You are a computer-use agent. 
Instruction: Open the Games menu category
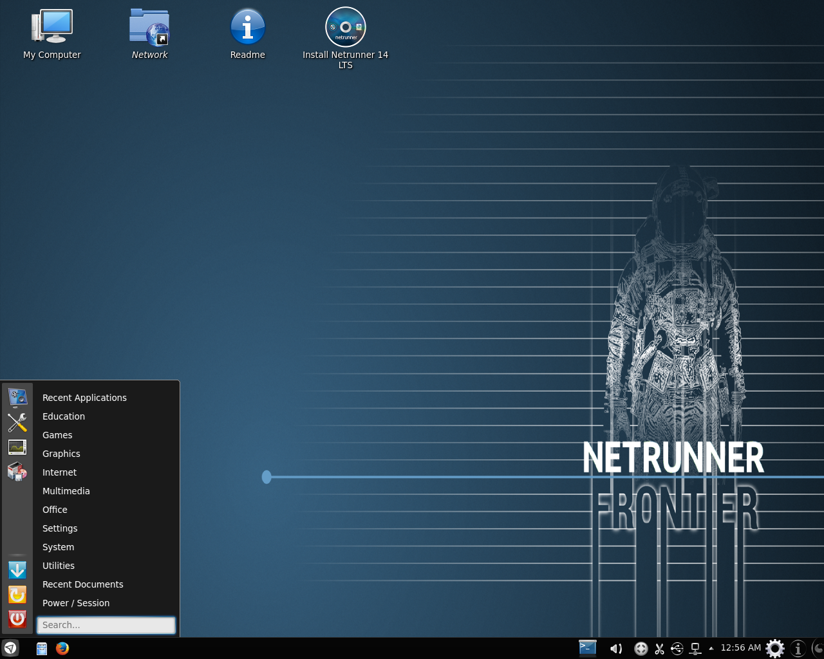[106, 435]
